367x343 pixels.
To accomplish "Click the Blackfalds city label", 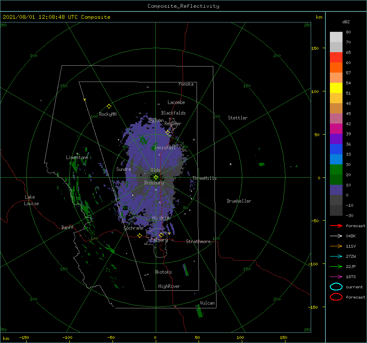I will [173, 113].
